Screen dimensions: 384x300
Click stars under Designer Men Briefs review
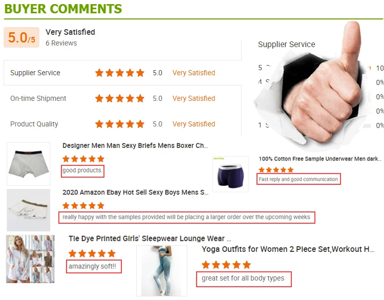83,159
